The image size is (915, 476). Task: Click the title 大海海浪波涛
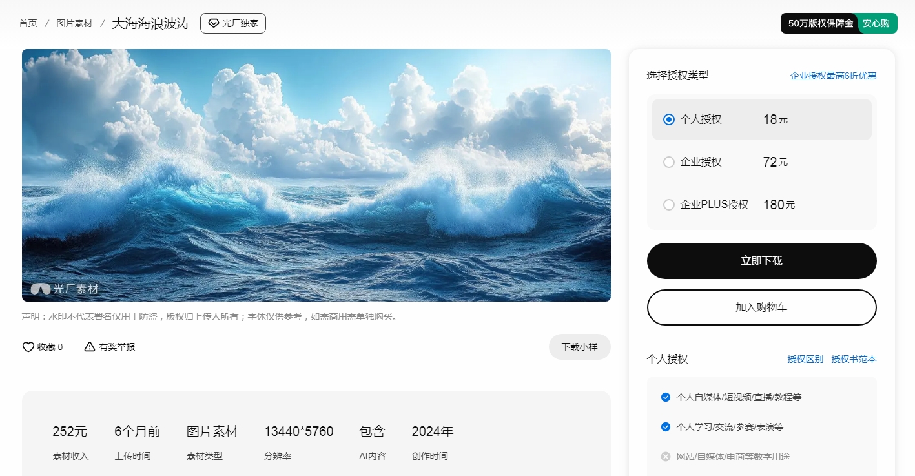(150, 23)
